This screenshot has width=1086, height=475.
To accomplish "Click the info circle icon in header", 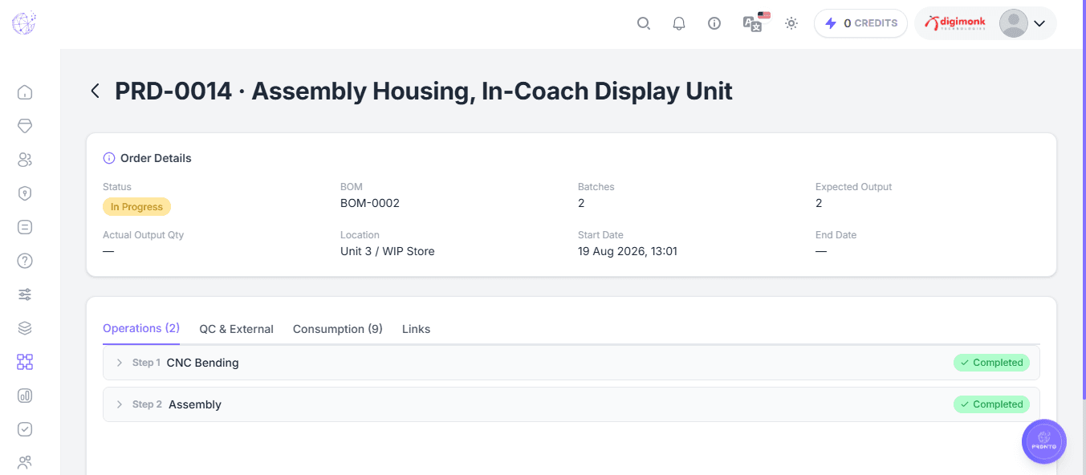I will (x=714, y=23).
